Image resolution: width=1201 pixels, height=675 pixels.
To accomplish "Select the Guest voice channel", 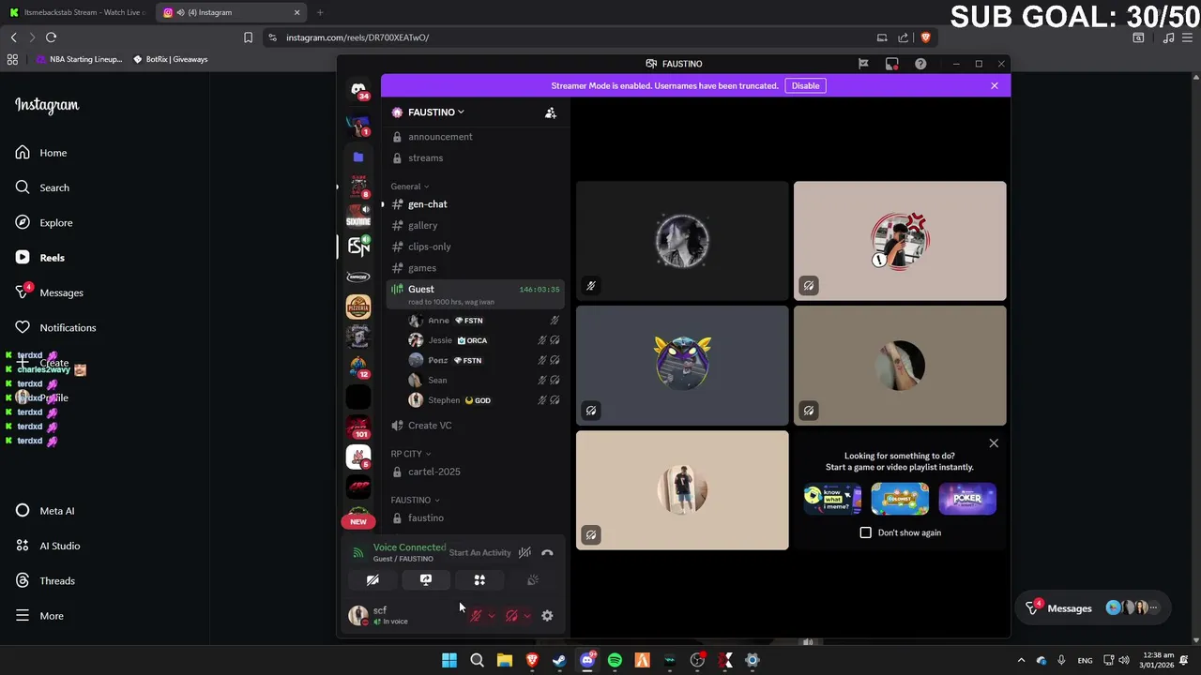I will (x=476, y=294).
